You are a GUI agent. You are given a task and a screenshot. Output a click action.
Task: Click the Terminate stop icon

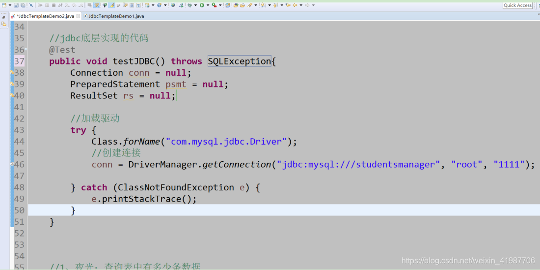[54, 5]
